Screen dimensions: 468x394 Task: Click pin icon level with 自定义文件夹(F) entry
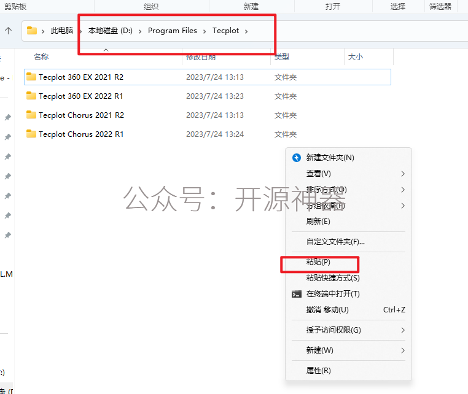(x=8, y=235)
